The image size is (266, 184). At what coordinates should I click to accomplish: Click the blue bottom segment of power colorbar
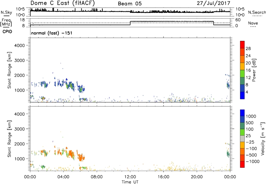242,95
